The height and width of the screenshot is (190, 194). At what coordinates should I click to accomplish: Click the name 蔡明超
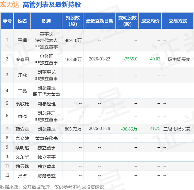click(x=22, y=148)
